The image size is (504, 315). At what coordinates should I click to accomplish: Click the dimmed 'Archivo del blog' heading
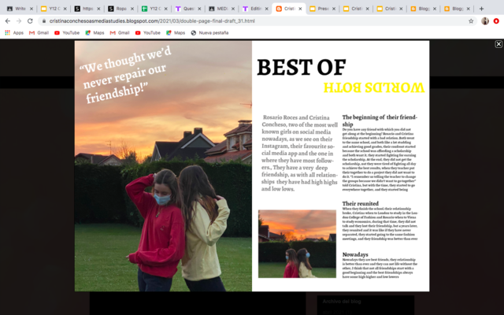(342, 302)
